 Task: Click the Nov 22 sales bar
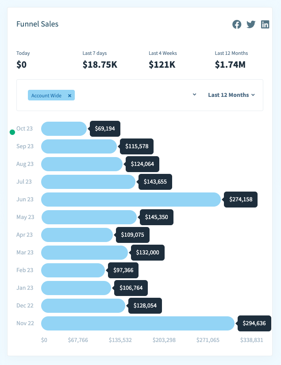click(138, 323)
